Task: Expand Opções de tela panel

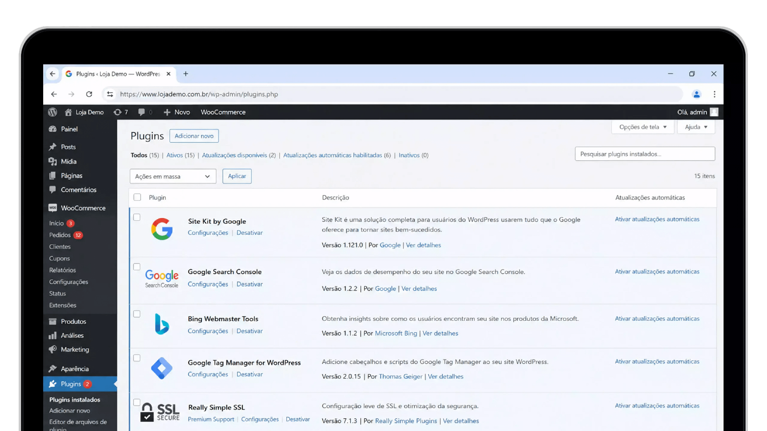Action: tap(643, 127)
